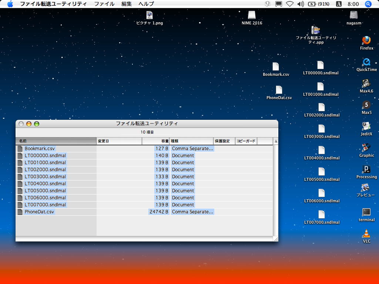
Task: Open the volume control in menu bar
Action: click(301, 4)
